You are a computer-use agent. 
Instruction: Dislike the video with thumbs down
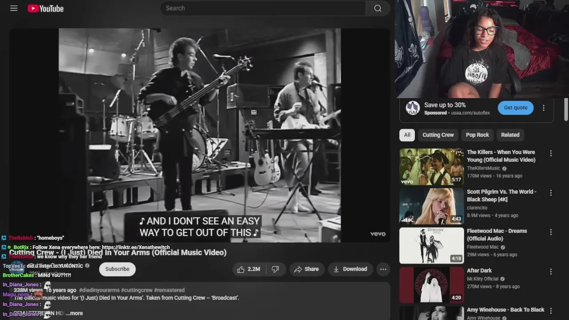(x=276, y=269)
